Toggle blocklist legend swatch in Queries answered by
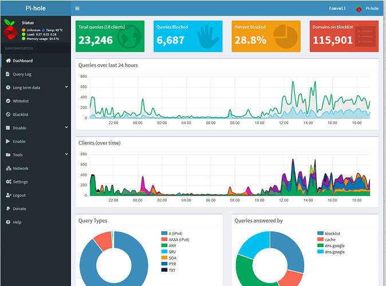 [x=320, y=233]
